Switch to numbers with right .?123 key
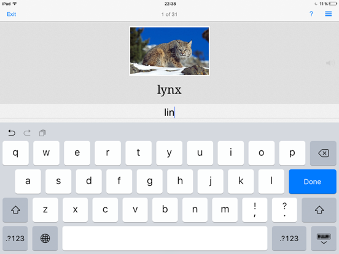Viewport: 339px width, 254px height. [289, 239]
